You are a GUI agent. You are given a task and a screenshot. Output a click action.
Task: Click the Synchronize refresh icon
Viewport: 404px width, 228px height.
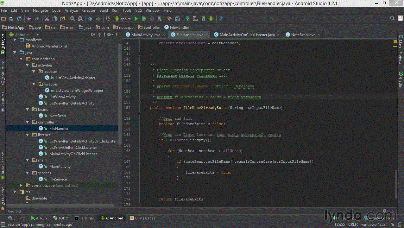[19, 19]
